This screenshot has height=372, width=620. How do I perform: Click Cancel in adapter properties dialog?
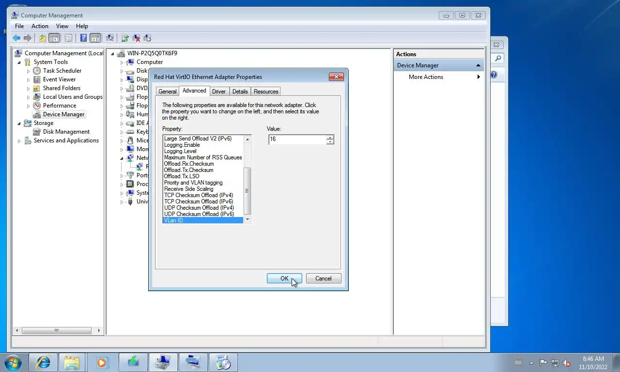pyautogui.click(x=323, y=279)
